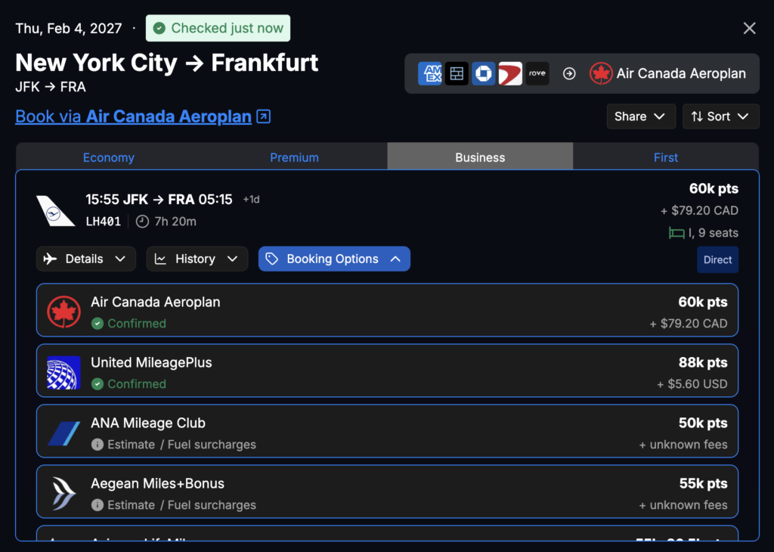Expand the price History section
This screenshot has height=552, width=774.
pos(197,259)
